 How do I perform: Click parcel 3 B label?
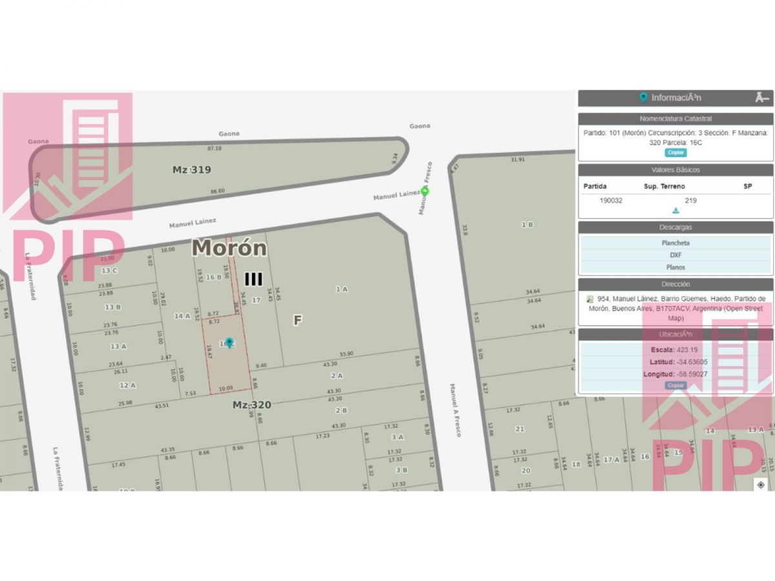401,470
